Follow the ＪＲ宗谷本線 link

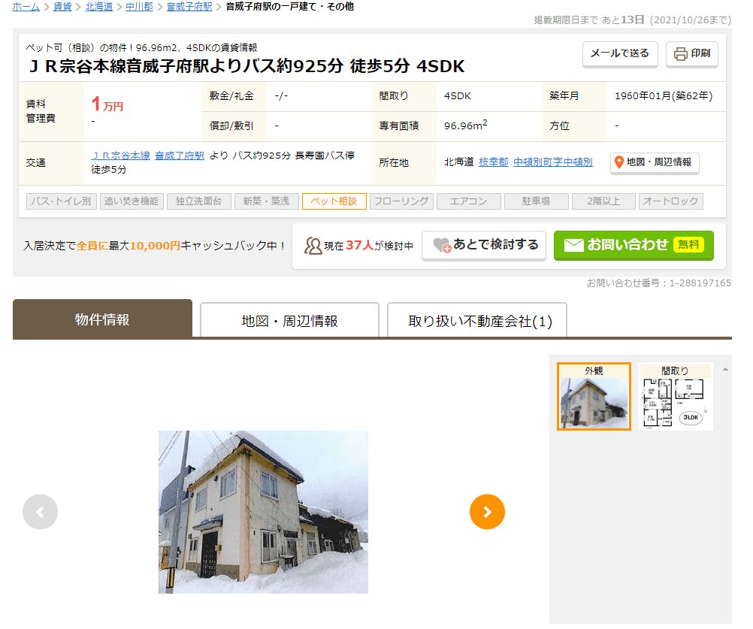coord(120,156)
